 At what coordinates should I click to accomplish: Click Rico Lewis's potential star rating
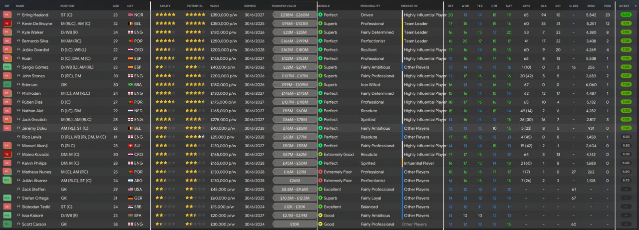[x=195, y=137]
